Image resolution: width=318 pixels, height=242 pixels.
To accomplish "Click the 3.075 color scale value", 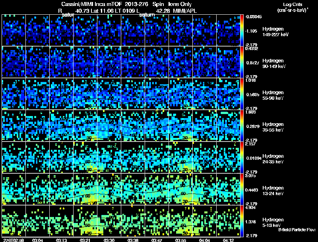I will pyautogui.click(x=250, y=176).
